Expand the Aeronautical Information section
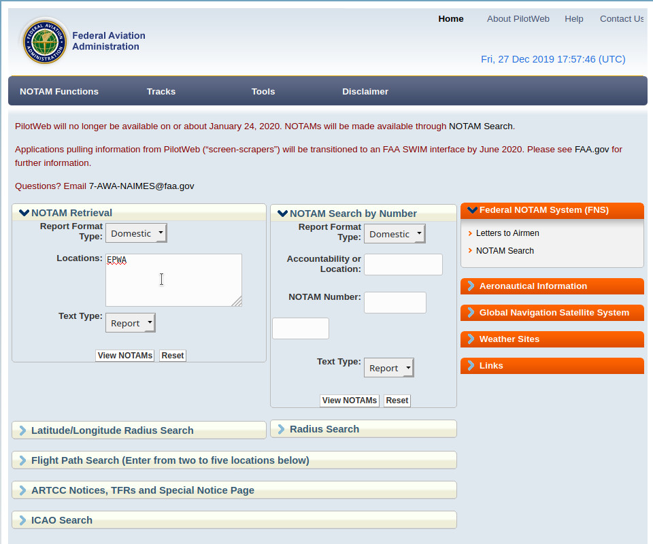Screen dimensions: 653x544 coord(552,286)
